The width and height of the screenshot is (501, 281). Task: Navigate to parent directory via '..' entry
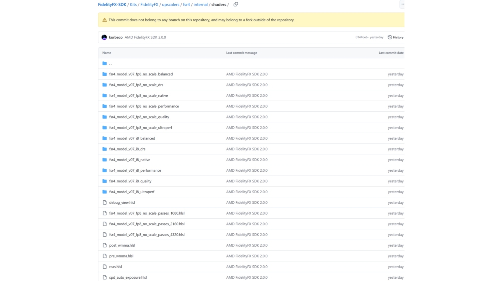point(110,63)
